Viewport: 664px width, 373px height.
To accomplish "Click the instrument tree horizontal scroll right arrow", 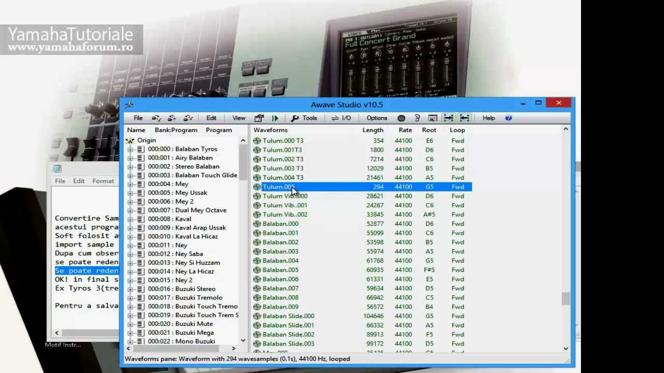I will click(x=233, y=349).
